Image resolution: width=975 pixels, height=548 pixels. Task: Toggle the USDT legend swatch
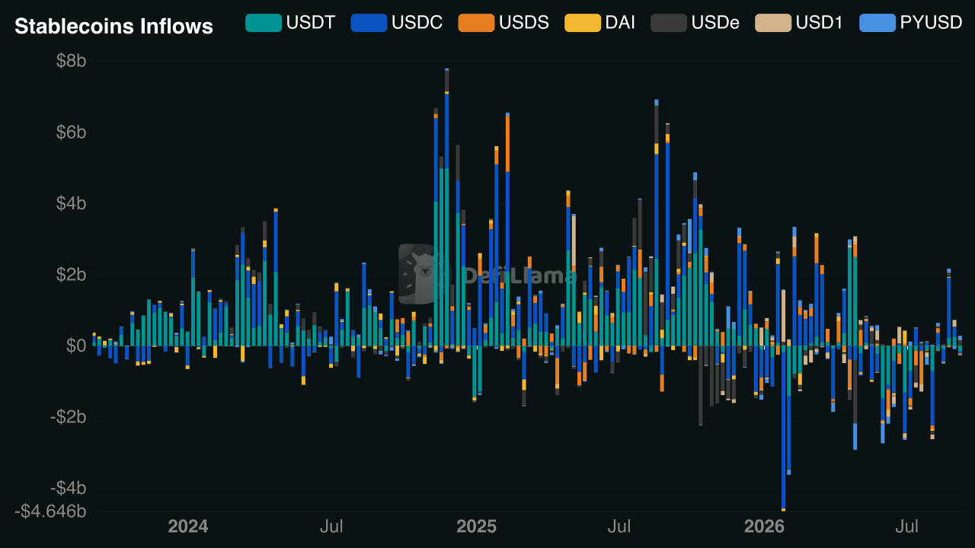click(263, 23)
